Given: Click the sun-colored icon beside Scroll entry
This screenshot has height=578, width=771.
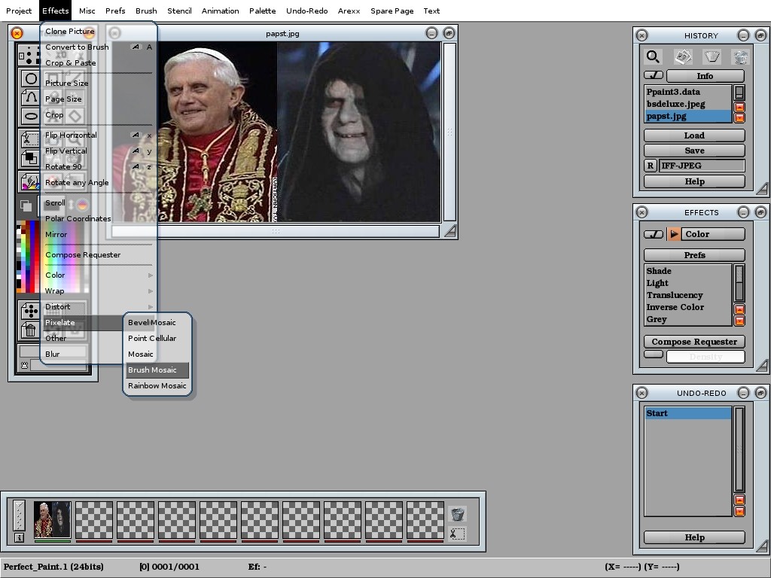Looking at the screenshot, I should point(82,205).
